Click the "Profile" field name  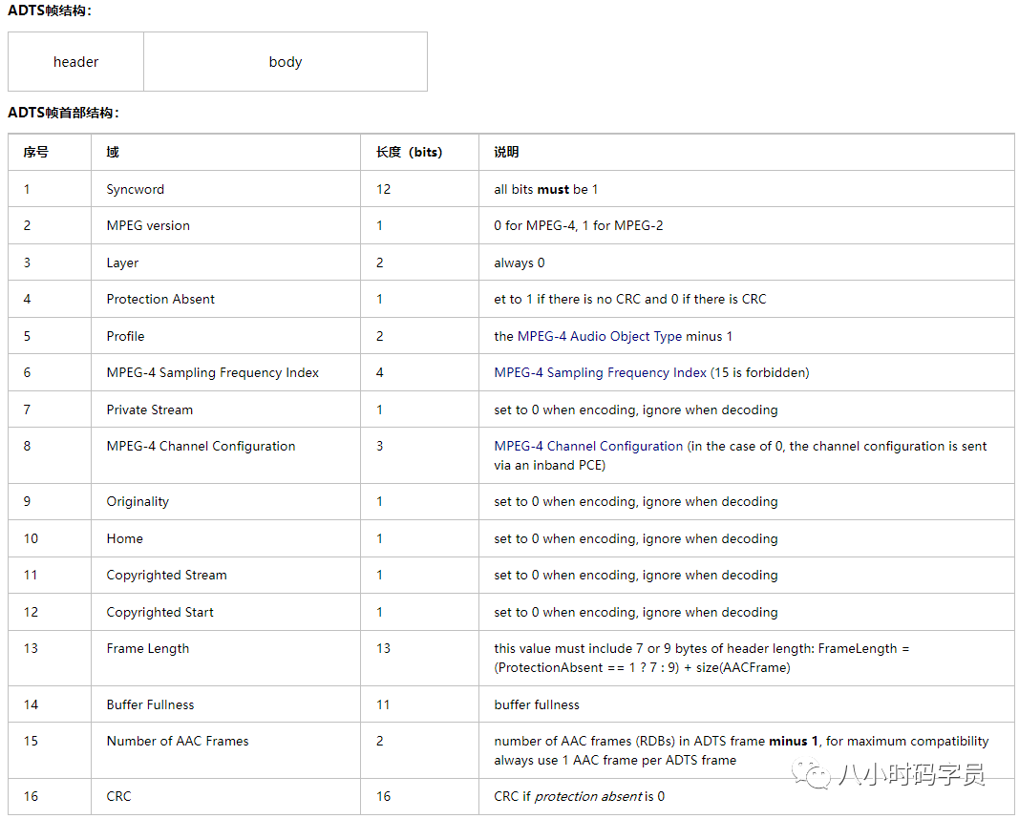(125, 336)
